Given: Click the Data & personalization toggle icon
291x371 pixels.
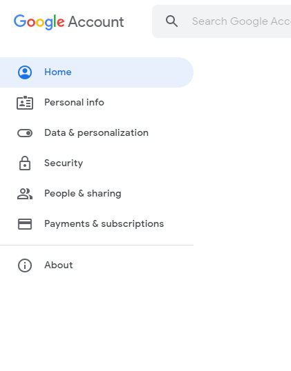Looking at the screenshot, I should 25,133.
